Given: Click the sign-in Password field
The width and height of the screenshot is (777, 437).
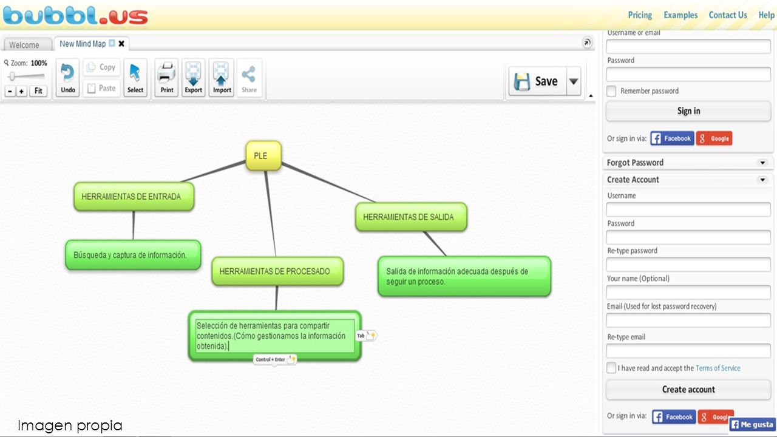Looking at the screenshot, I should (x=688, y=74).
